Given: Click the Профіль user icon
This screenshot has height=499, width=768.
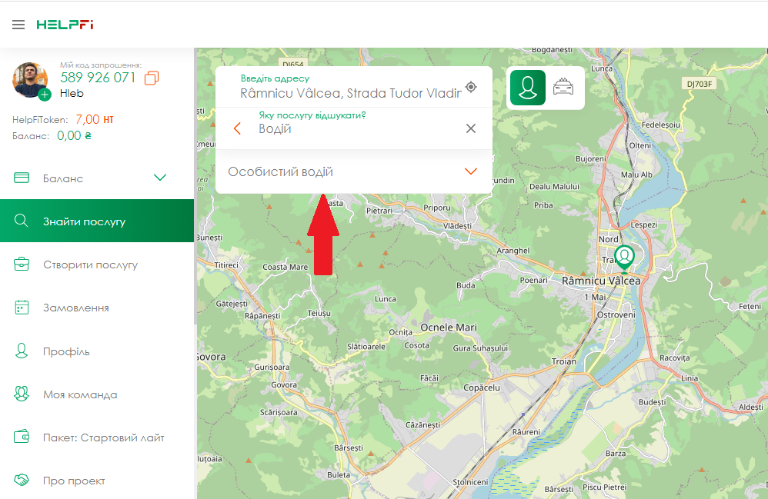Looking at the screenshot, I should click(22, 351).
